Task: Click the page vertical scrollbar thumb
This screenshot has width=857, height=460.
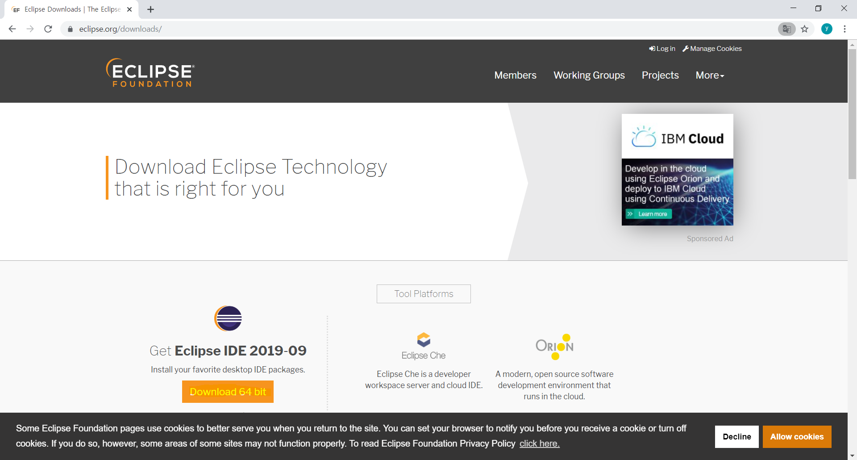Action: pyautogui.click(x=852, y=114)
